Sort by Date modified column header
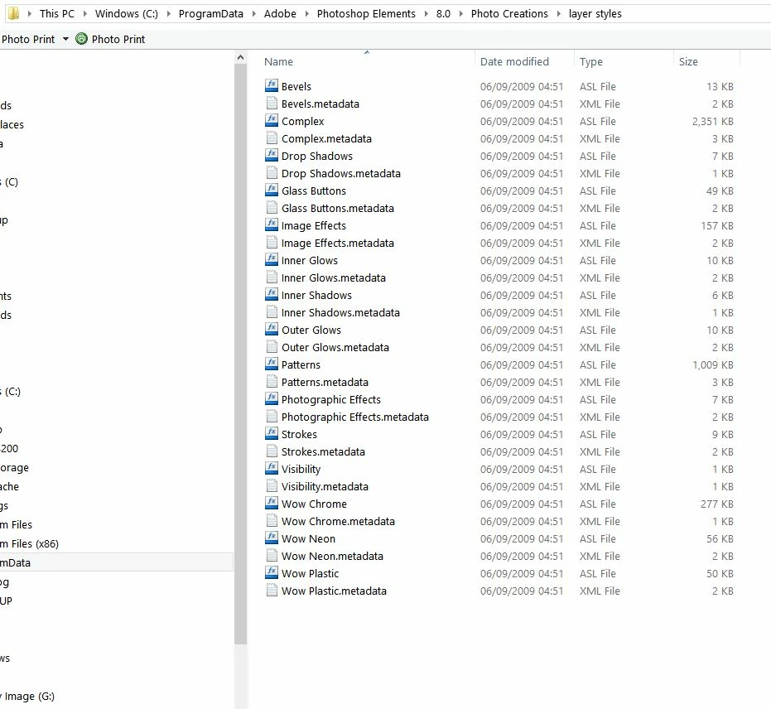771x709 pixels. point(514,61)
